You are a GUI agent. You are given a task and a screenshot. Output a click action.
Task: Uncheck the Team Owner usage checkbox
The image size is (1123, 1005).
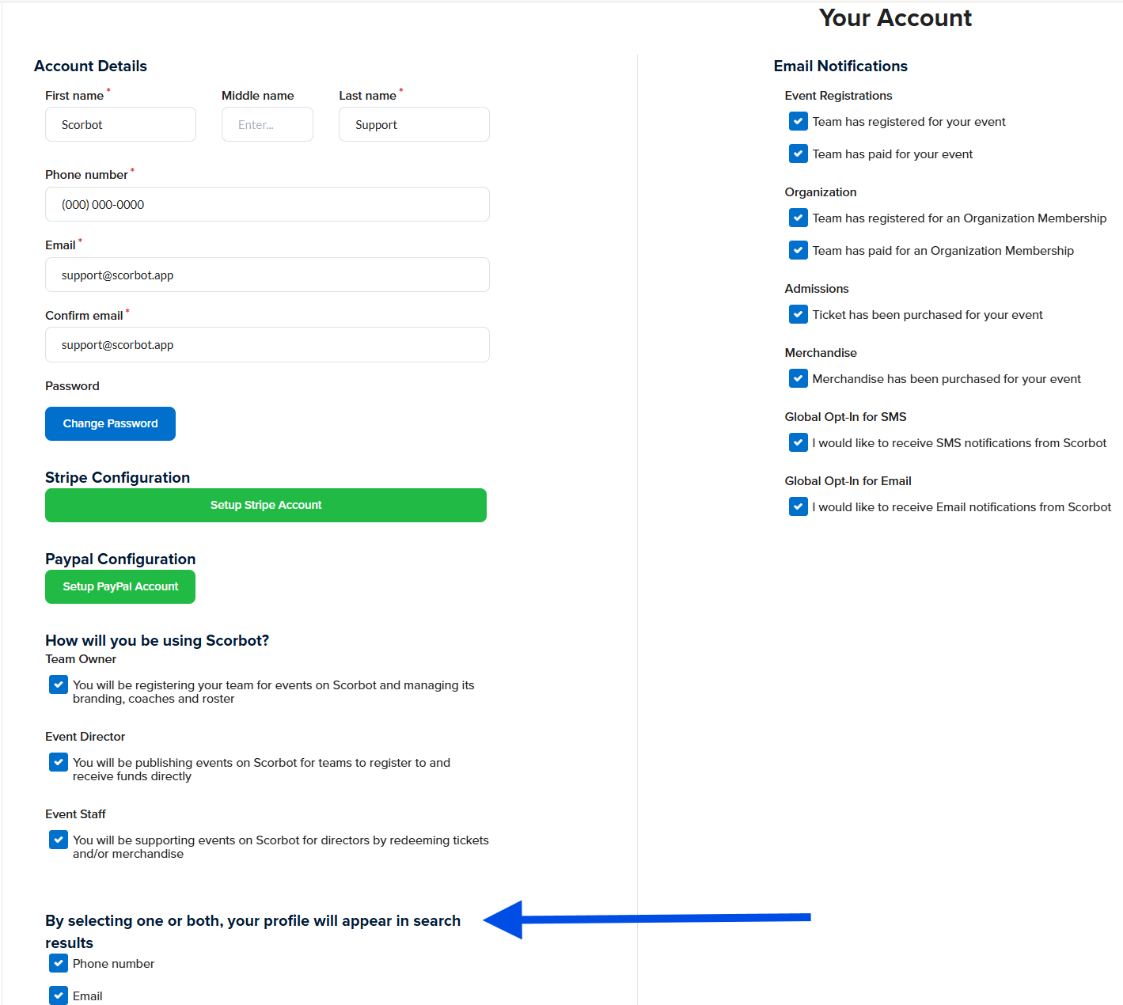coord(59,685)
